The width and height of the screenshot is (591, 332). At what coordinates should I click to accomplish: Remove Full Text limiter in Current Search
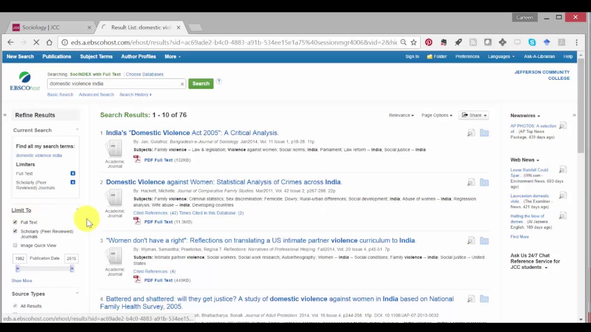coord(72,173)
